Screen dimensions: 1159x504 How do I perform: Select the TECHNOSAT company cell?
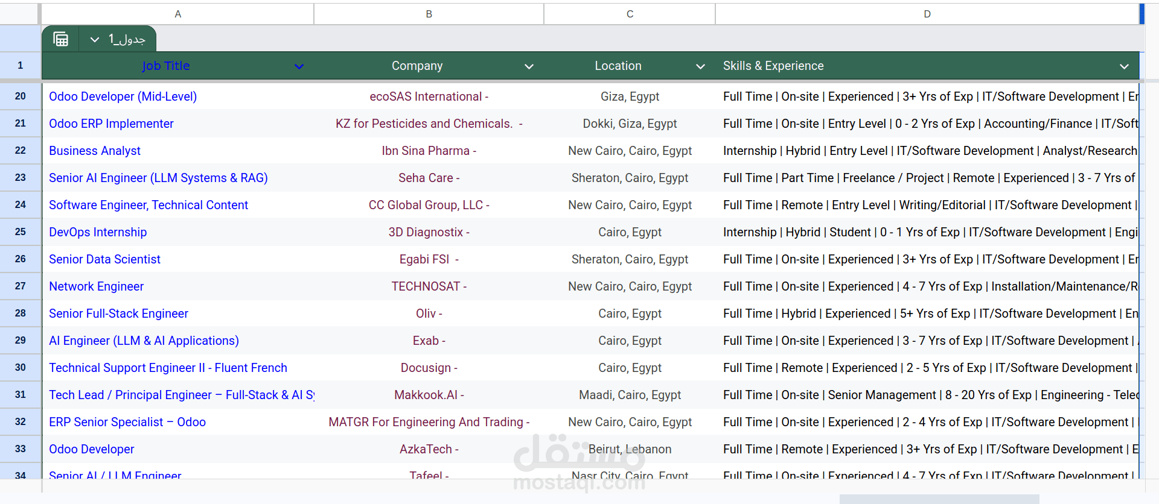[429, 286]
